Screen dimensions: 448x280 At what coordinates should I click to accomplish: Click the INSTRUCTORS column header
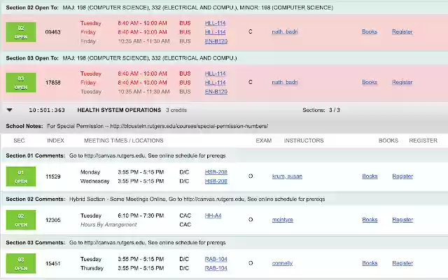coord(304,141)
